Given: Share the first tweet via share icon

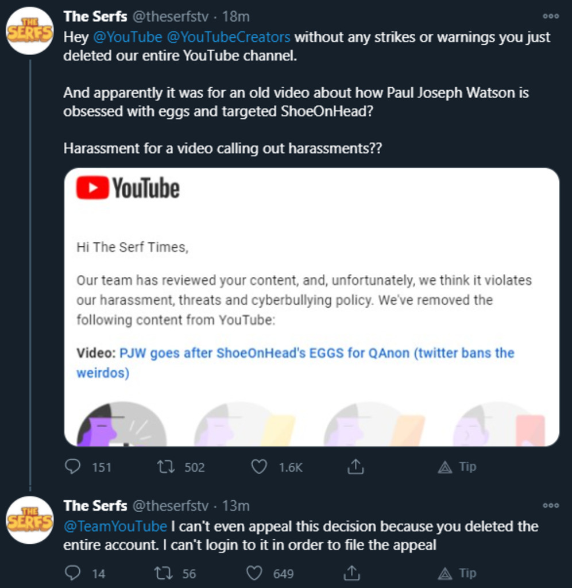Looking at the screenshot, I should (355, 466).
